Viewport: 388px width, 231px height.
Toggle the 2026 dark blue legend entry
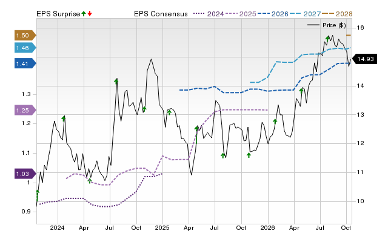click(273, 14)
